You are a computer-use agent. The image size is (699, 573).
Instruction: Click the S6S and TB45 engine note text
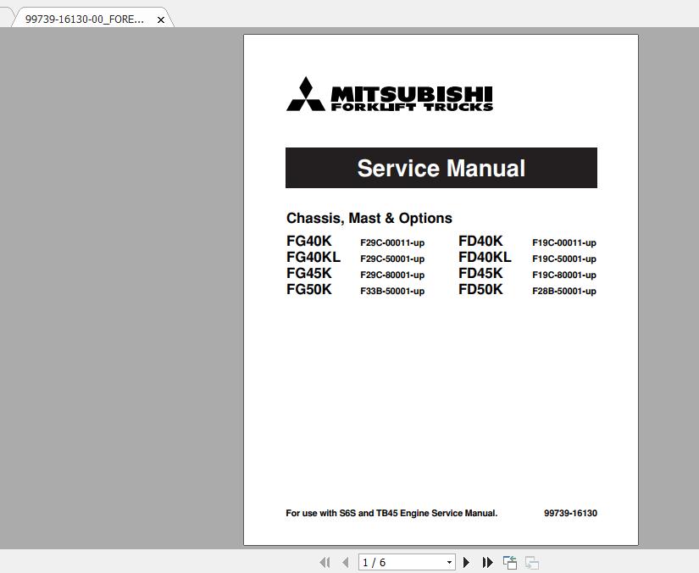tap(391, 513)
